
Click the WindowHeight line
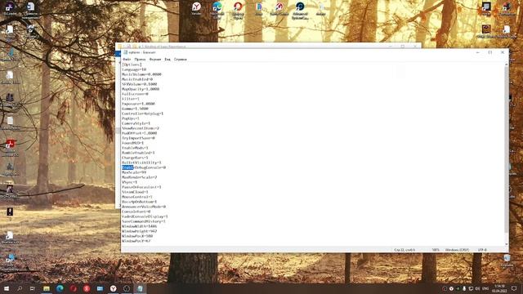pos(140,231)
